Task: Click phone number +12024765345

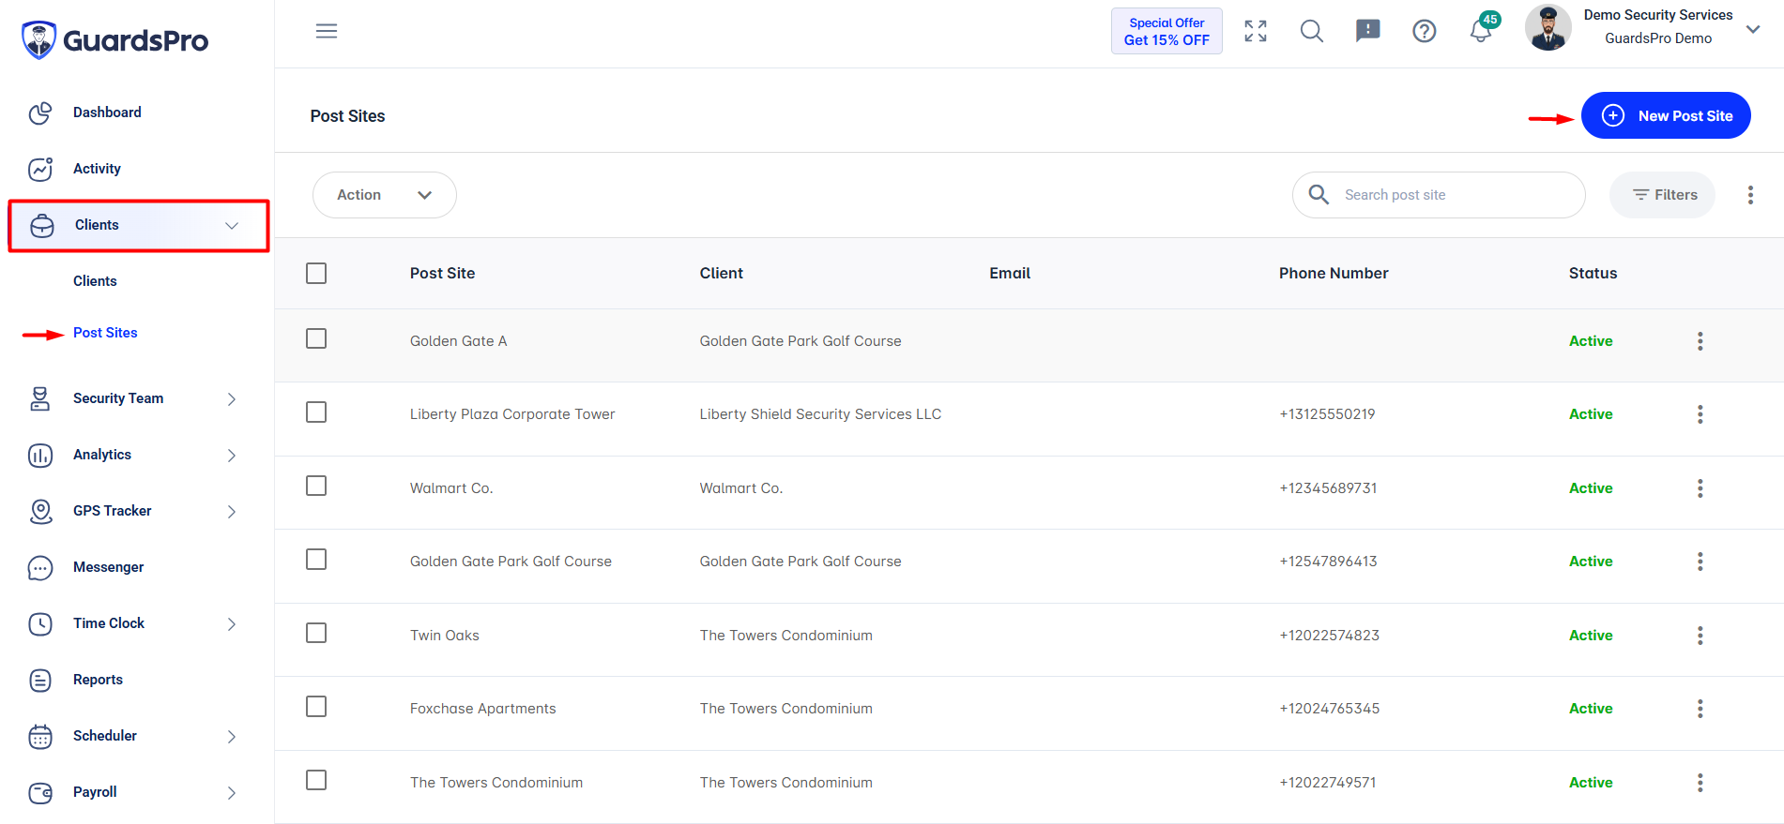Action: pyautogui.click(x=1330, y=709)
